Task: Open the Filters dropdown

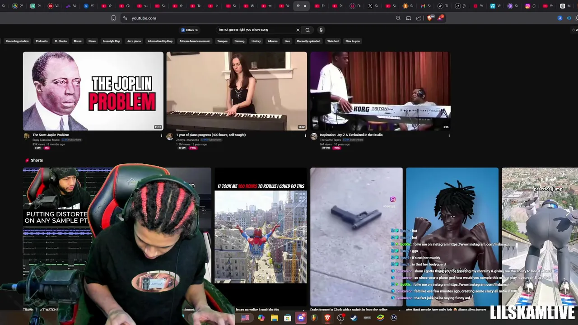Action: 190,30
